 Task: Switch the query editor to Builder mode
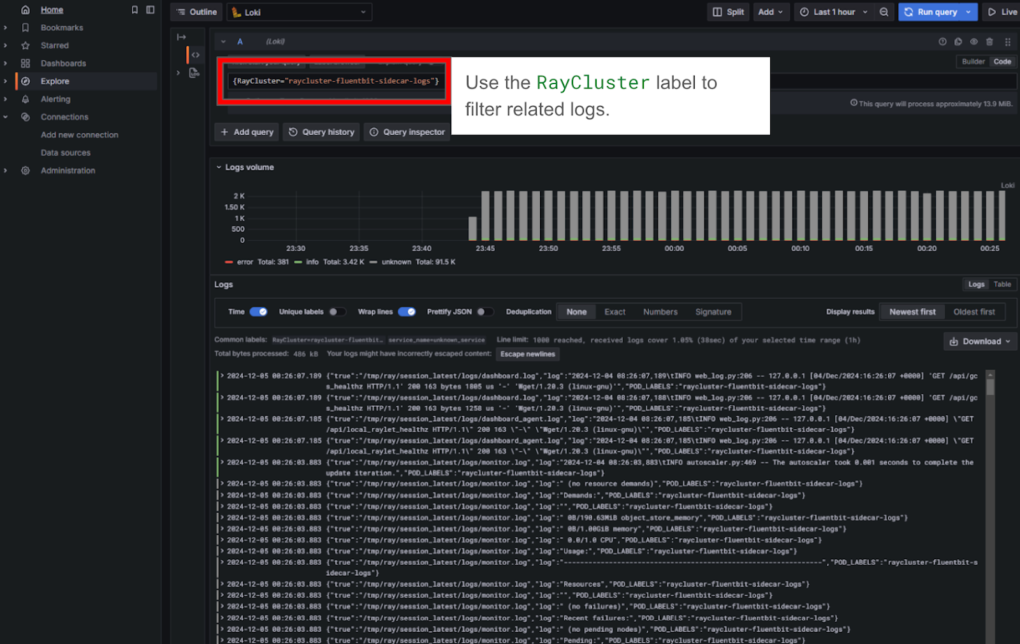pos(973,62)
